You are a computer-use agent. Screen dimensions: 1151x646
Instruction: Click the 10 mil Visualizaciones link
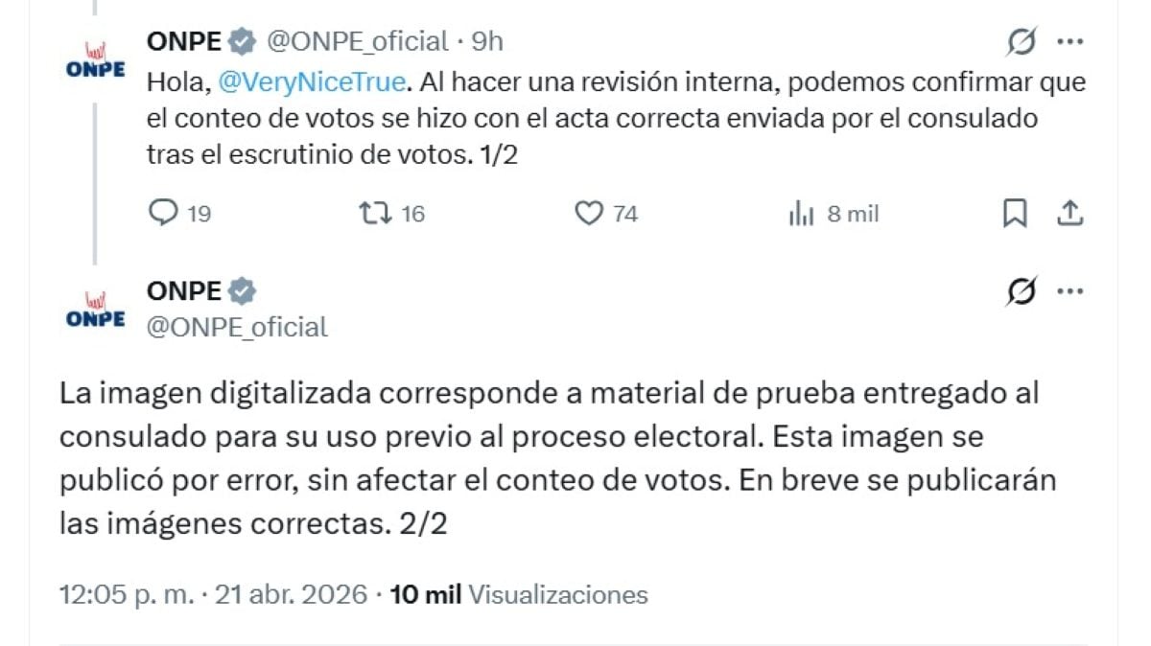(518, 594)
